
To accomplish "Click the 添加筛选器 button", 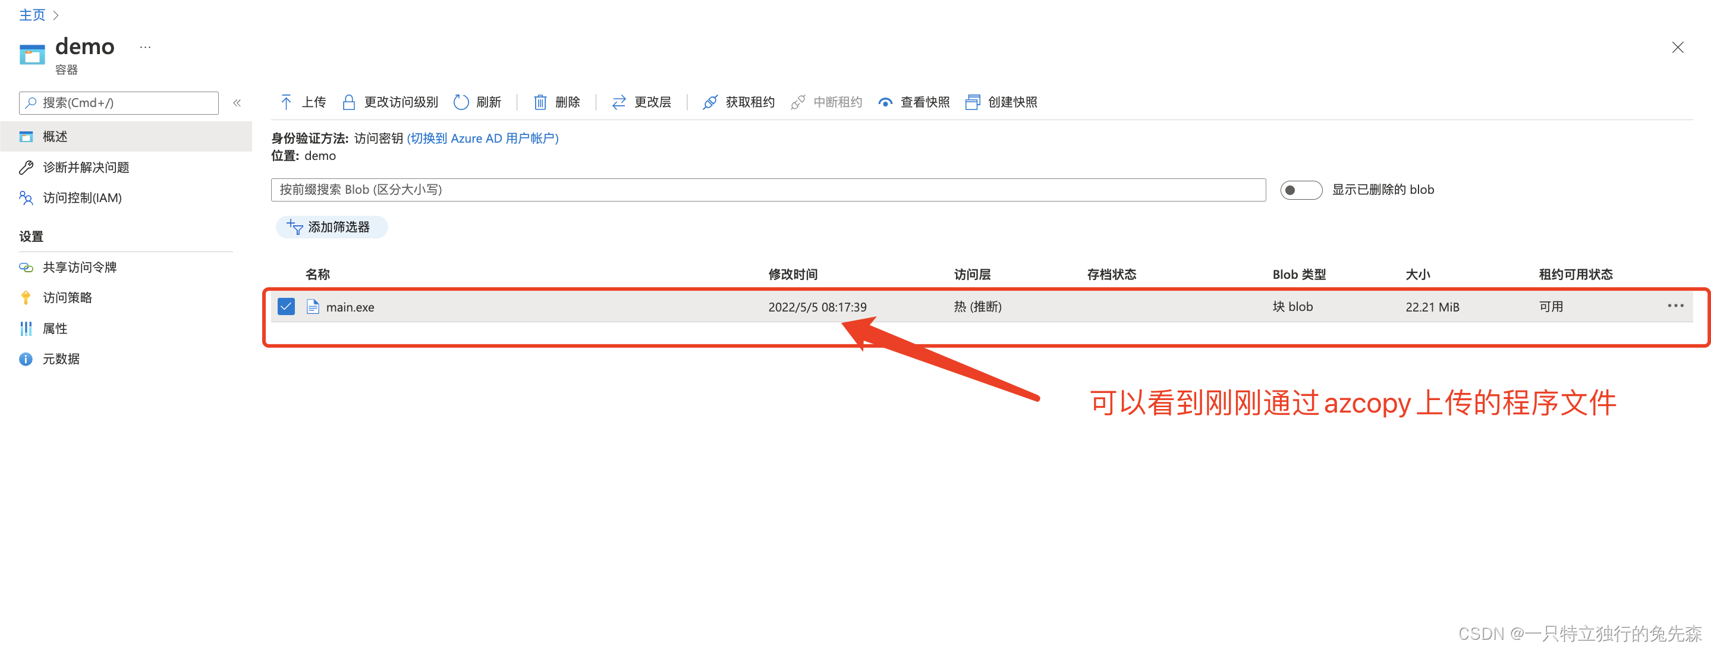I will pos(332,227).
